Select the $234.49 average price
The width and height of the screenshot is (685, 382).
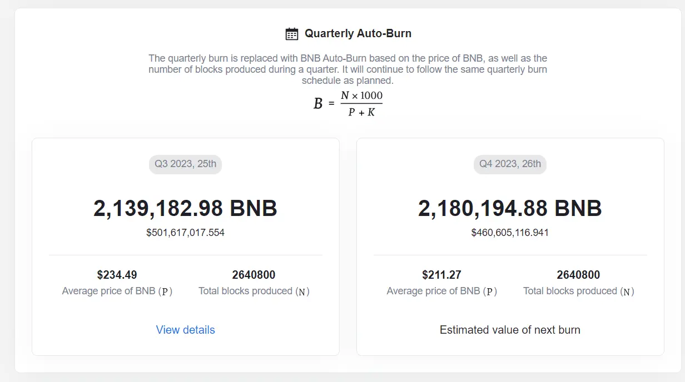[117, 275]
